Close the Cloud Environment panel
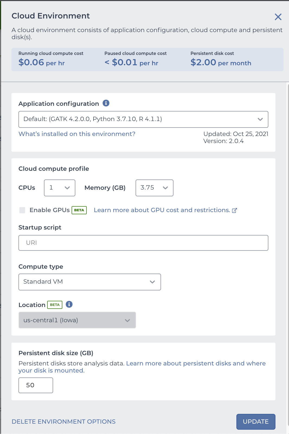 (278, 17)
